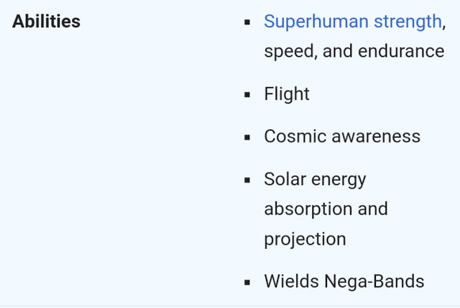Click the word Cosmic
This screenshot has width=460, height=308.
295,136
